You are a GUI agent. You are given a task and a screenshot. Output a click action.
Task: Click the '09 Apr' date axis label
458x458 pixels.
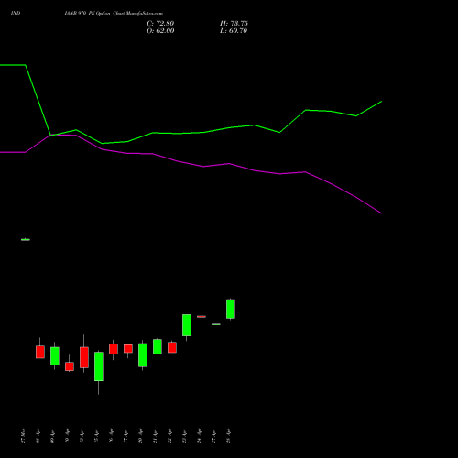click(x=52, y=436)
